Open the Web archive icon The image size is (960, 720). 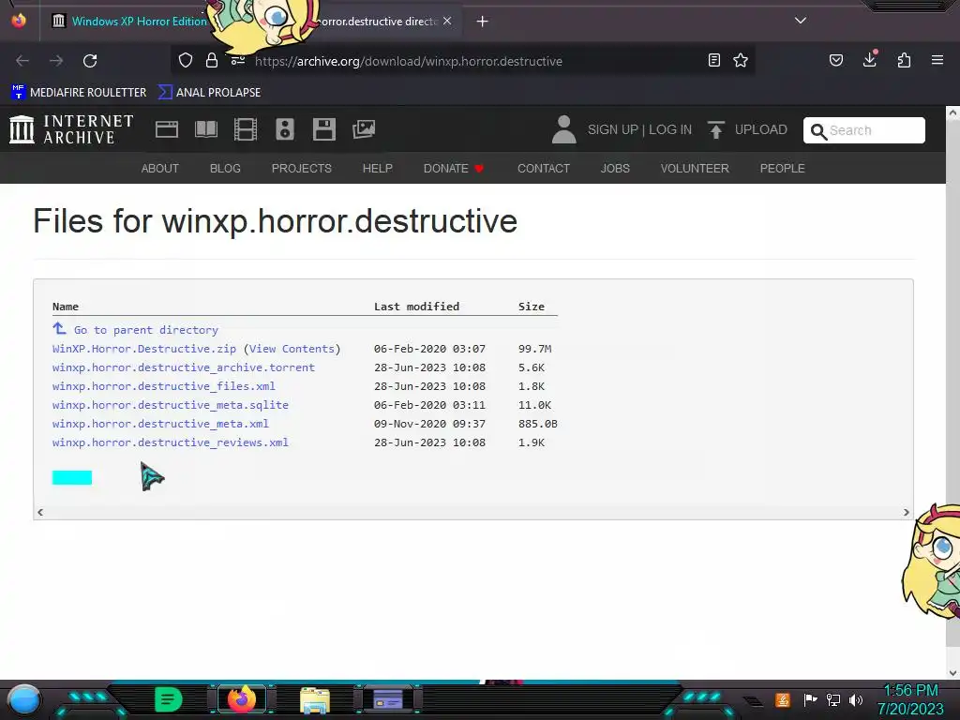tap(167, 129)
